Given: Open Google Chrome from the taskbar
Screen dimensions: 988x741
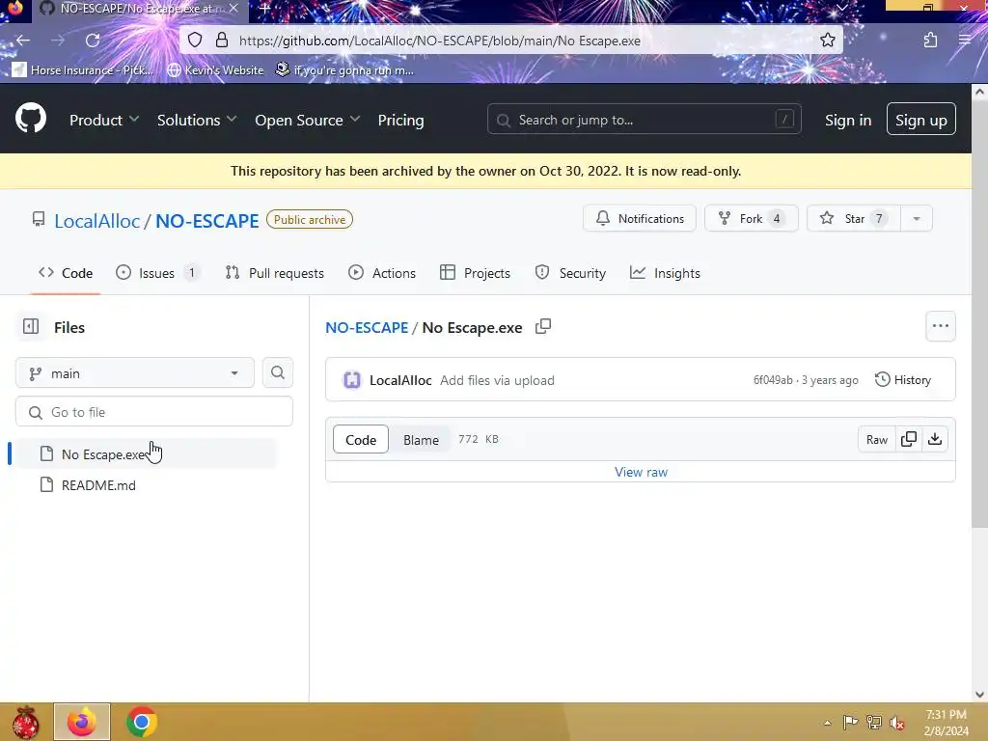Looking at the screenshot, I should pos(141,722).
